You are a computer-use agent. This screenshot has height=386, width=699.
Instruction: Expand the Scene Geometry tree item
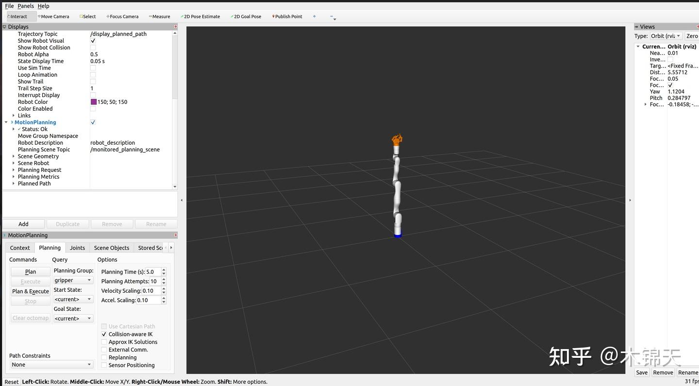13,156
